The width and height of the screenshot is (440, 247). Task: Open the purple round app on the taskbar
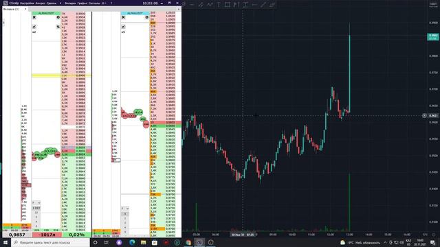tap(119, 242)
